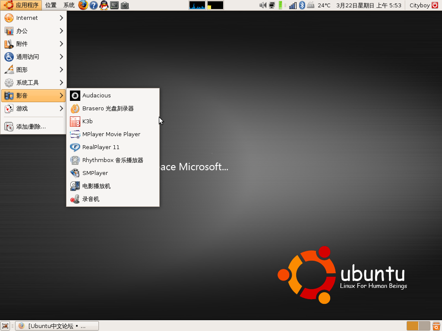Launch the 录音机 microphone icon
The height and width of the screenshot is (331, 442).
pos(75,199)
